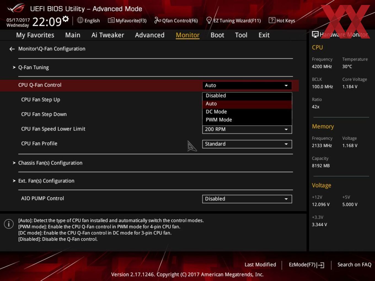
Task: Select CPU Q-Fan Control label
Action: (x=40, y=85)
